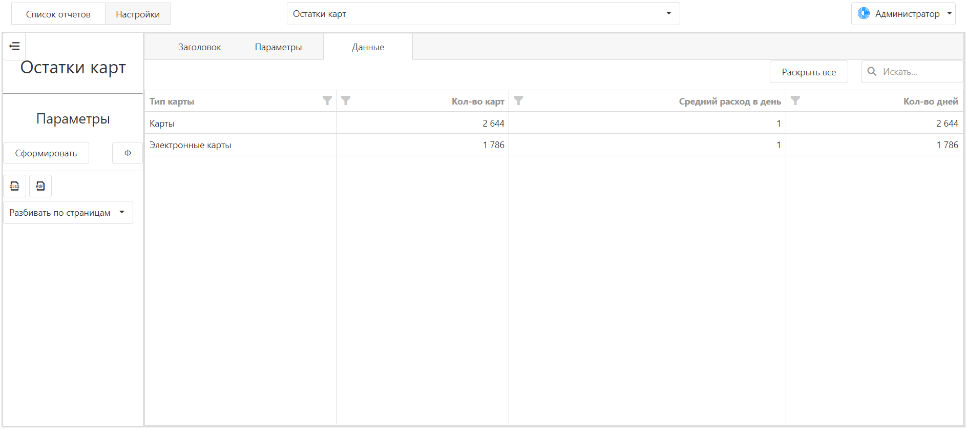The image size is (967, 430).
Task: Sort by Тип карты column header
Action: [172, 101]
